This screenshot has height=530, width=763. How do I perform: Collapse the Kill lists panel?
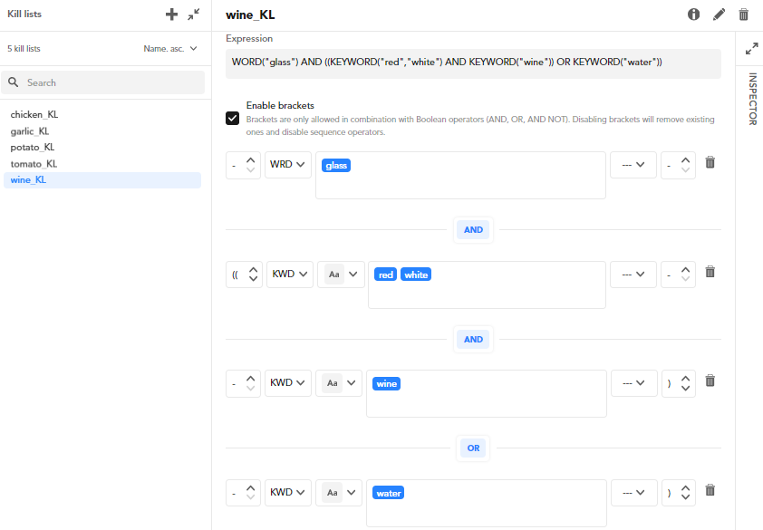194,14
